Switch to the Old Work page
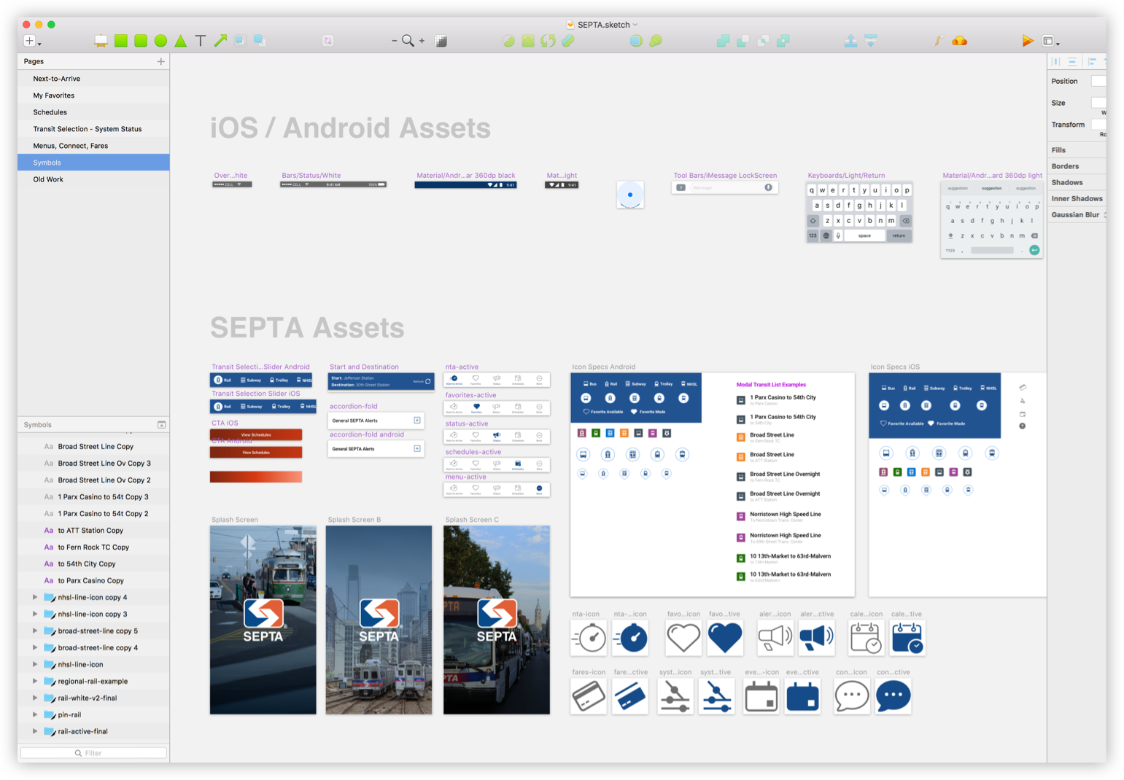 (x=48, y=179)
